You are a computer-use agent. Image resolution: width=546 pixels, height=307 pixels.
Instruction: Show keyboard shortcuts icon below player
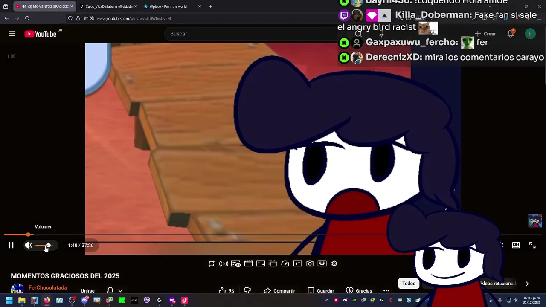[x=322, y=264]
